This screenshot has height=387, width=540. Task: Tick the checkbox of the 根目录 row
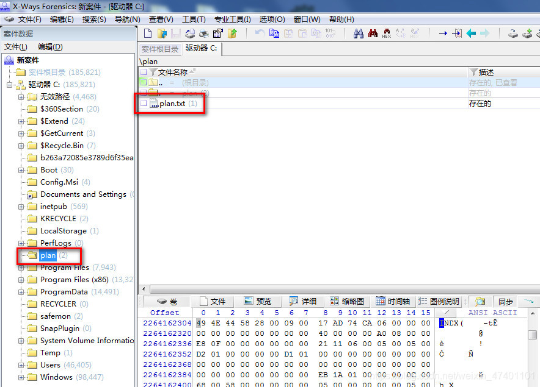coord(144,82)
